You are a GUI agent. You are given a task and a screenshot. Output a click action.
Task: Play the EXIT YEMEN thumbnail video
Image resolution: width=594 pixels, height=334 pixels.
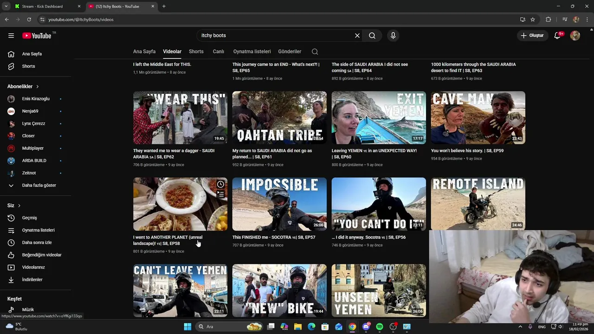click(379, 118)
